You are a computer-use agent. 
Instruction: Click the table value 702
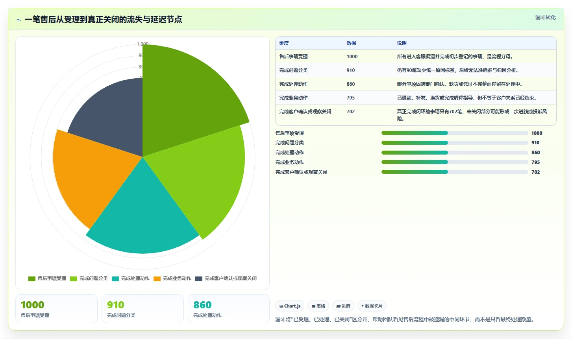tap(350, 112)
